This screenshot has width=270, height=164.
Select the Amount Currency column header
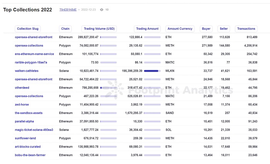click(180, 29)
